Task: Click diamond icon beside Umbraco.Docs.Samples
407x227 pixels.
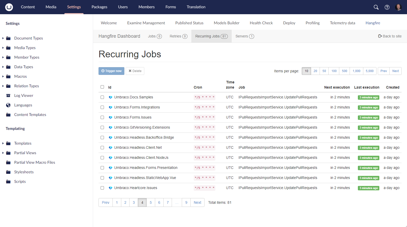Action: 110,97
